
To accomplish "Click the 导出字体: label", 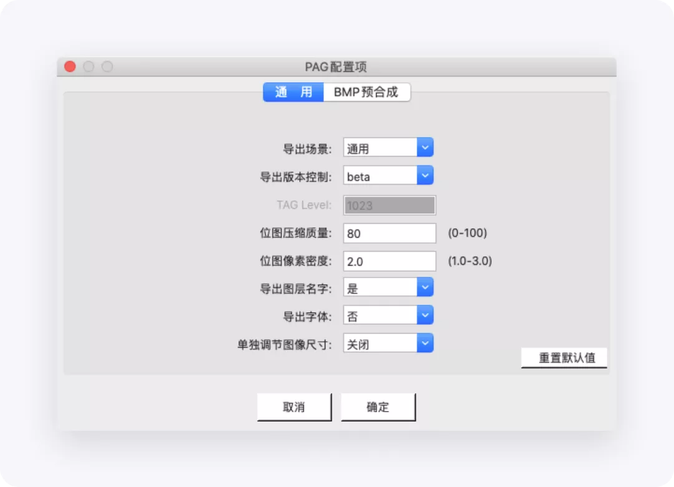I will (x=307, y=317).
